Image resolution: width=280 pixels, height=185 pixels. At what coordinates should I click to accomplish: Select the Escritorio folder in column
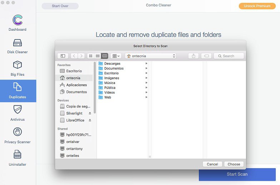(123, 73)
